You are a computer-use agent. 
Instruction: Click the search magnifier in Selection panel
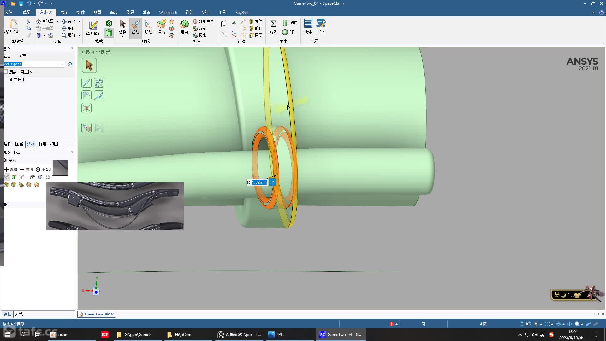pos(70,64)
